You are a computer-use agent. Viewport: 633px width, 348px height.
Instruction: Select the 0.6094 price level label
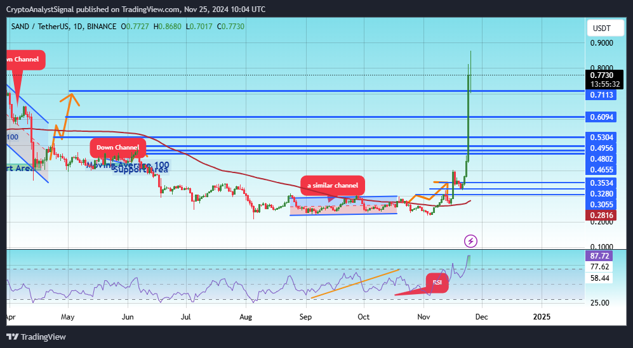[601, 117]
